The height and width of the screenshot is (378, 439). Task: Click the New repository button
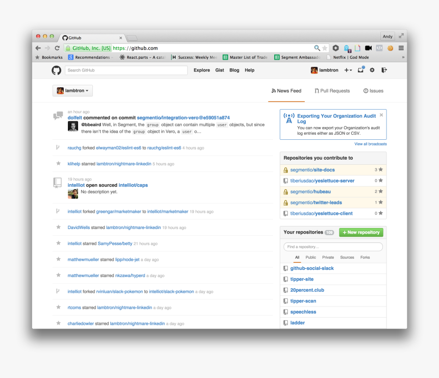(x=361, y=232)
